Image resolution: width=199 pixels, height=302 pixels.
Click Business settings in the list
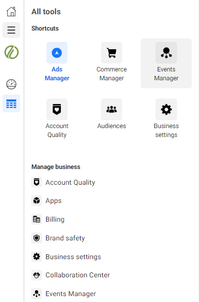point(66,257)
